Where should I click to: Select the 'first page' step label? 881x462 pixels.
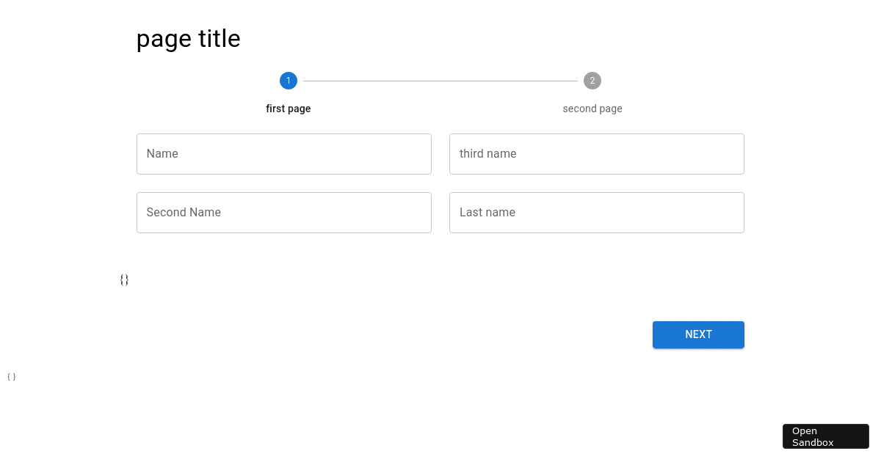click(288, 109)
